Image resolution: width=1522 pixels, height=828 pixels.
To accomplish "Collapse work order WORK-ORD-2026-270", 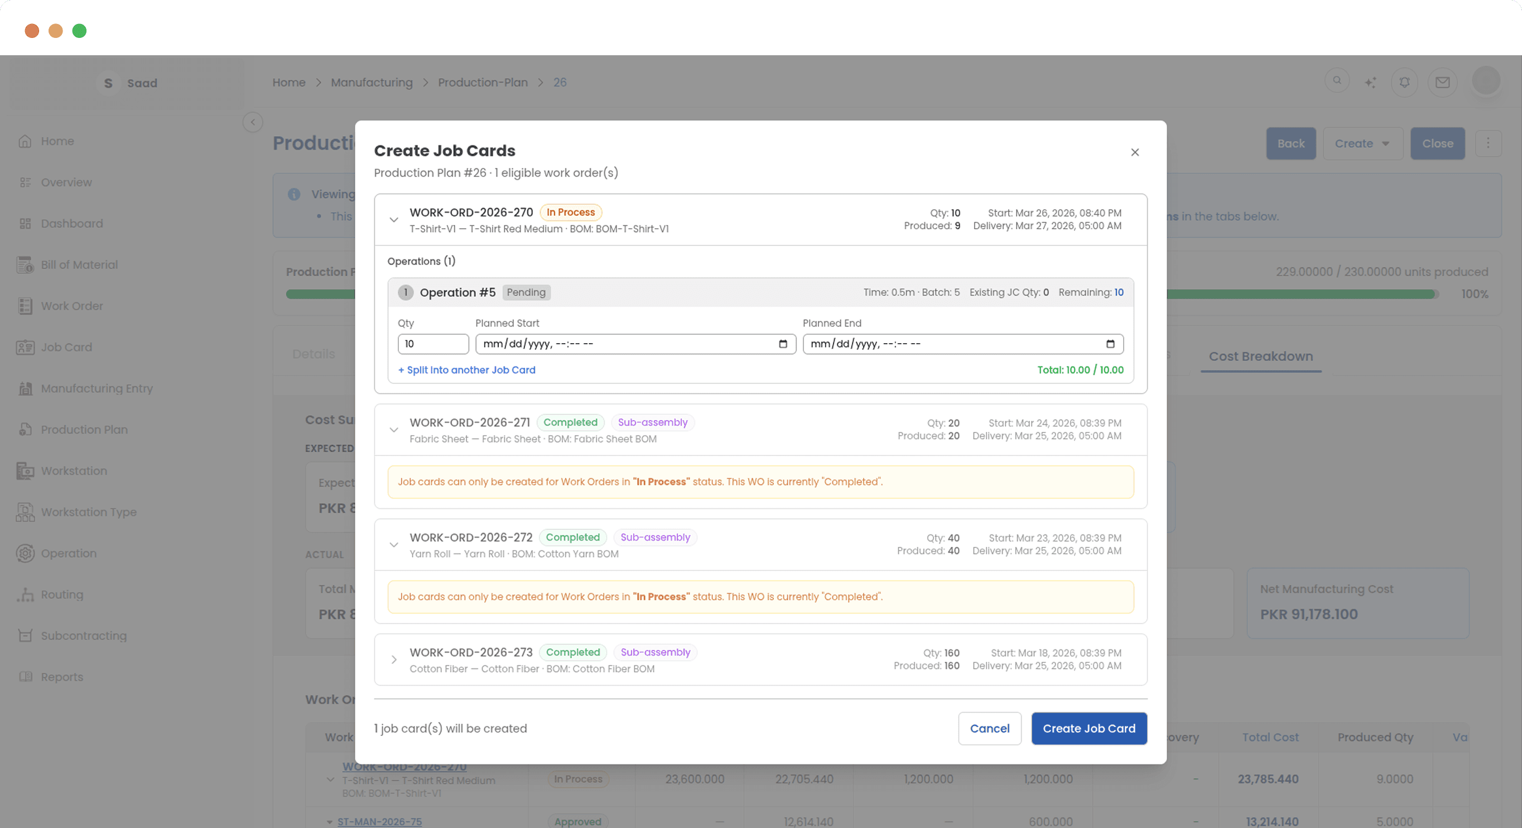I will tap(393, 220).
